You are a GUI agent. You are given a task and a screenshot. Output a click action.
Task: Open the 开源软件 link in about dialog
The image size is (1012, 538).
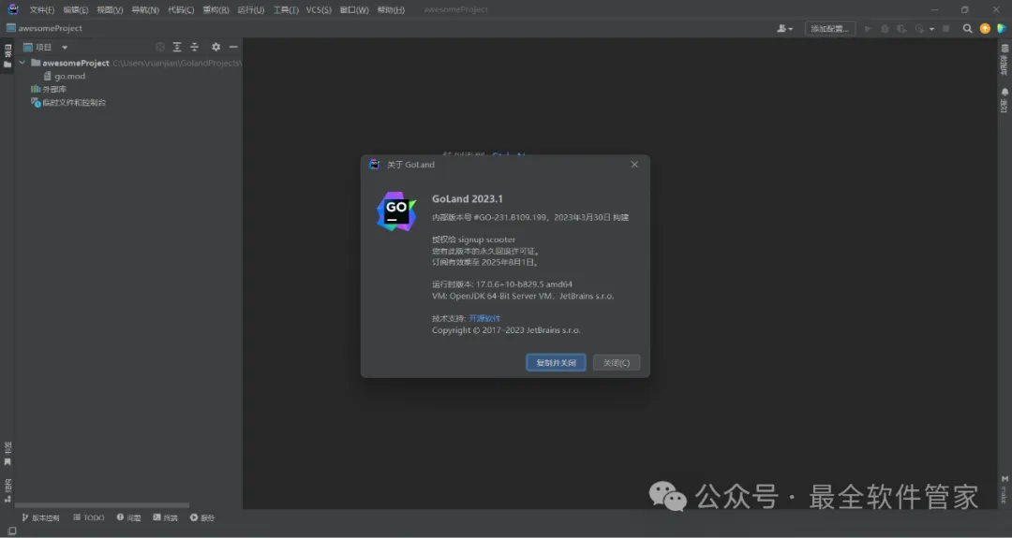[x=484, y=318]
